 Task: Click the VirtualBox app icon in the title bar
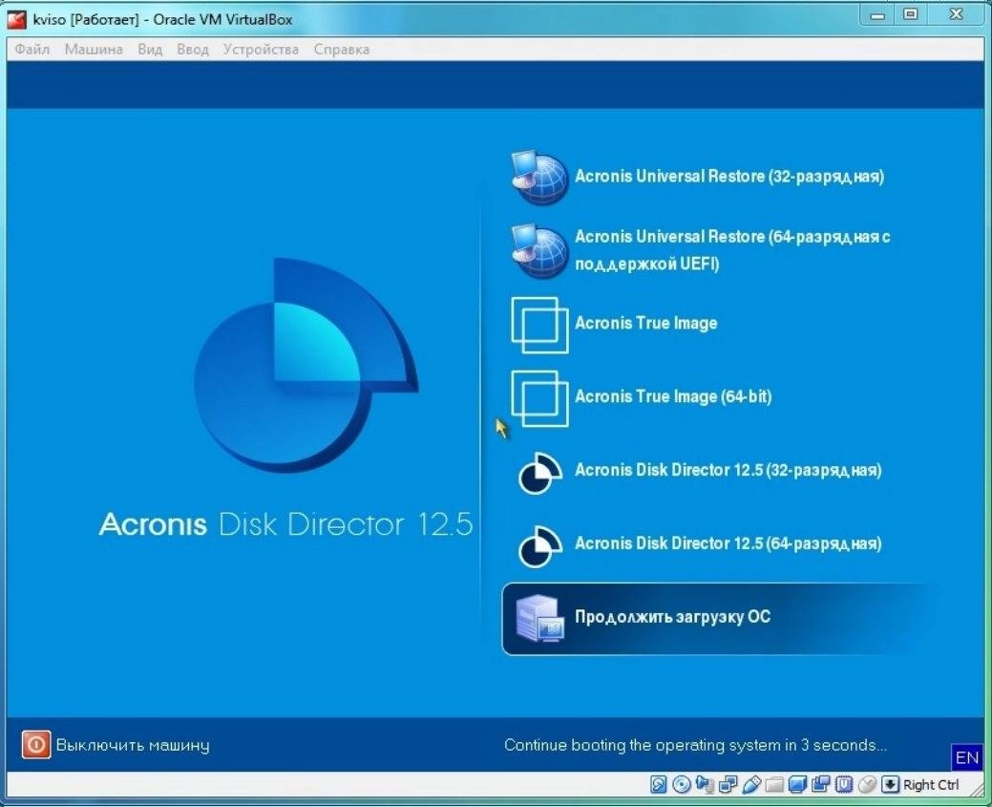click(16, 20)
